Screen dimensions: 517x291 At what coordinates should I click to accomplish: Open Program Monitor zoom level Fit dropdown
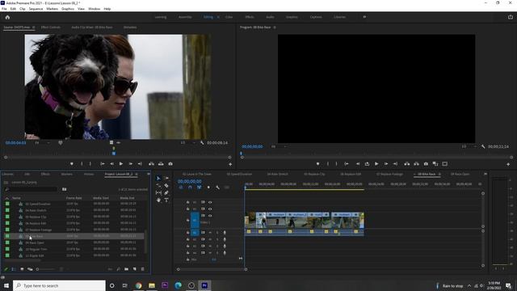279,146
